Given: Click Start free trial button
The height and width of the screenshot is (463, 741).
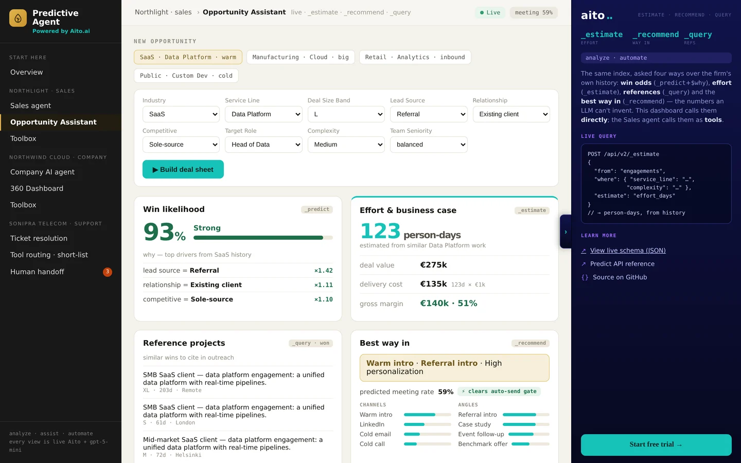Looking at the screenshot, I should 656,445.
